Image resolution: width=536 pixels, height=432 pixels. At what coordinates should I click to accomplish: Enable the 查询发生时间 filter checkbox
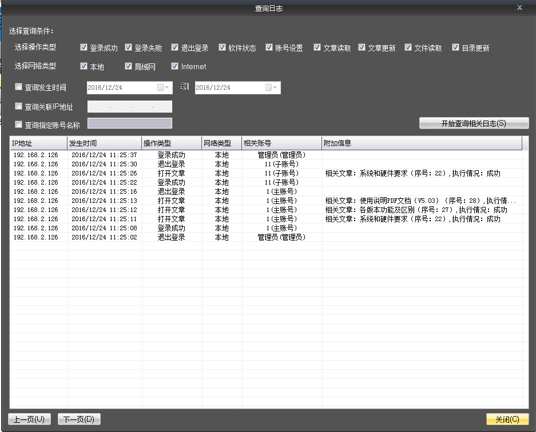click(19, 87)
